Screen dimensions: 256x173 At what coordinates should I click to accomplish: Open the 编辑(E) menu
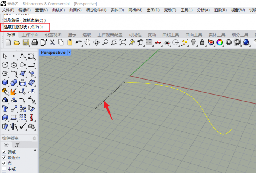coord(24,10)
